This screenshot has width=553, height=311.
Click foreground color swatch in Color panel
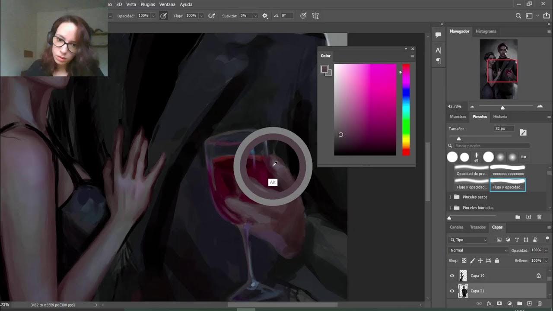(x=324, y=69)
